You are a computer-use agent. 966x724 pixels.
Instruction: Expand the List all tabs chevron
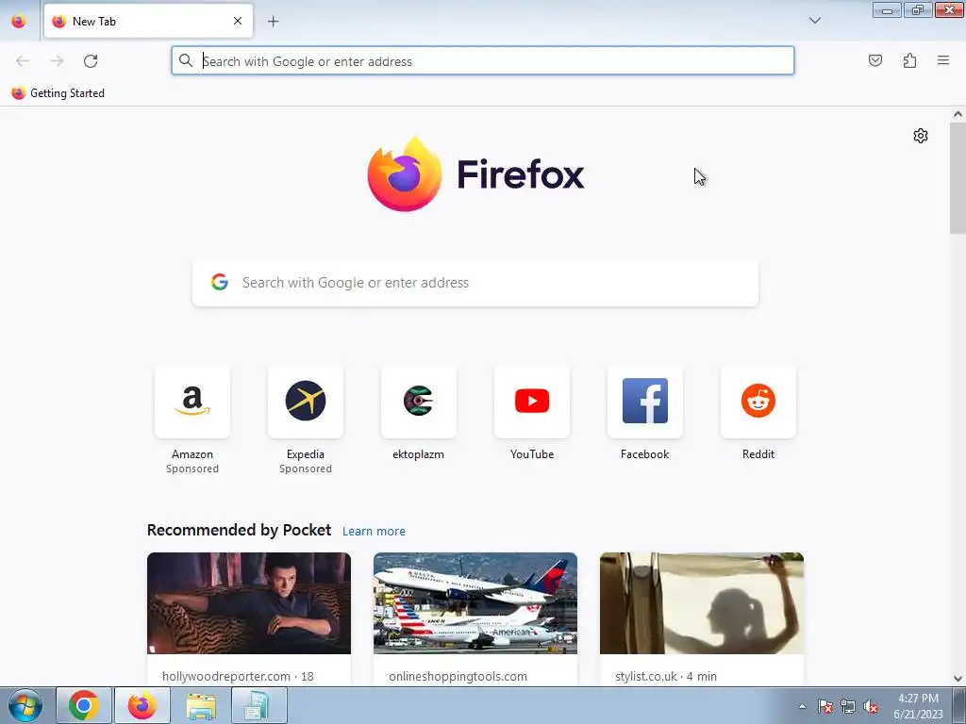pos(814,21)
